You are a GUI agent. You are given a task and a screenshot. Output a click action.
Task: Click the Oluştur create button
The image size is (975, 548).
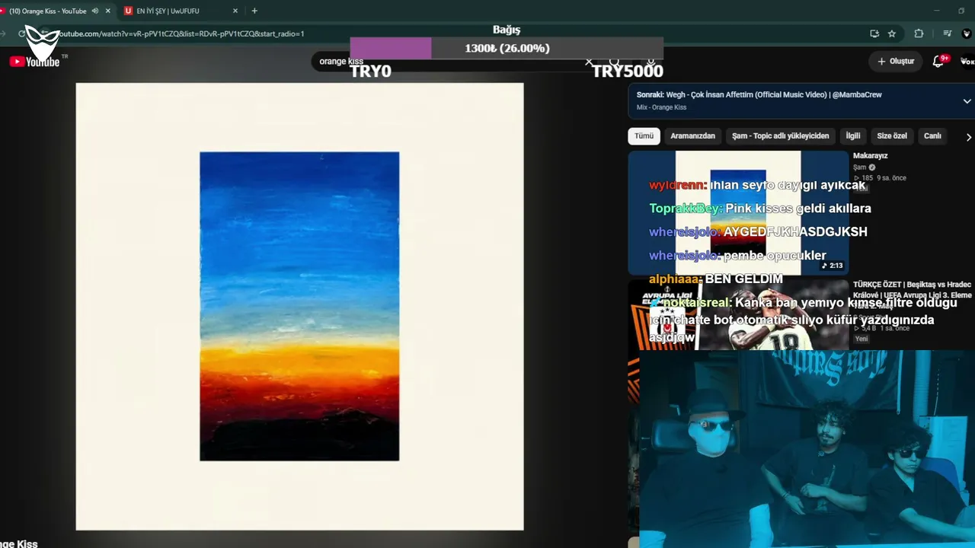point(895,61)
